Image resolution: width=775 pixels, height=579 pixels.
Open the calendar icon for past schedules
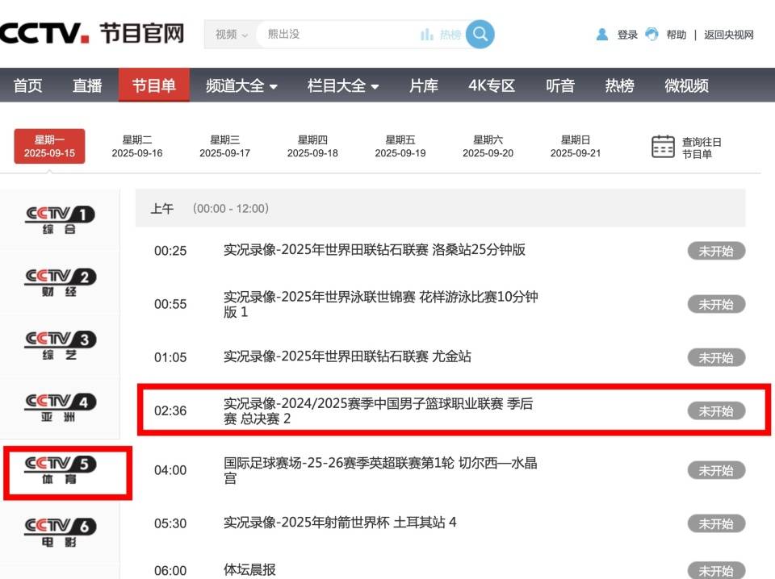(x=663, y=147)
